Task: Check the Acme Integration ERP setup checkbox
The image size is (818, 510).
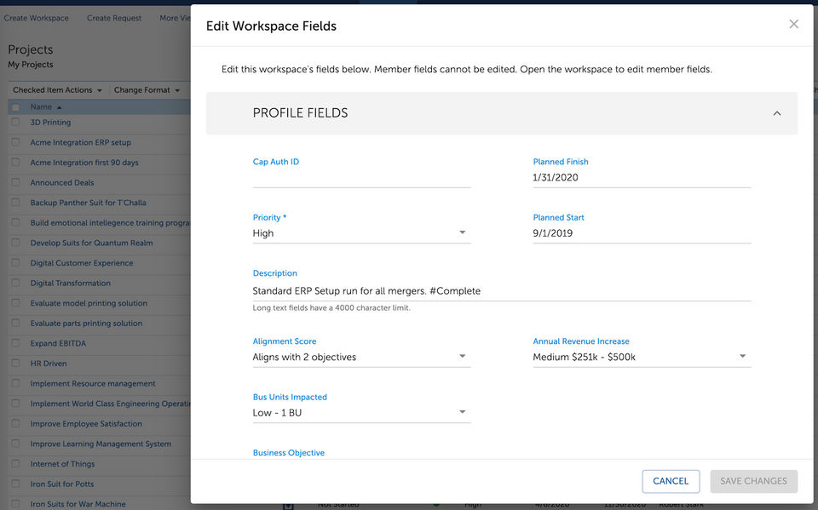Action: pyautogui.click(x=15, y=142)
